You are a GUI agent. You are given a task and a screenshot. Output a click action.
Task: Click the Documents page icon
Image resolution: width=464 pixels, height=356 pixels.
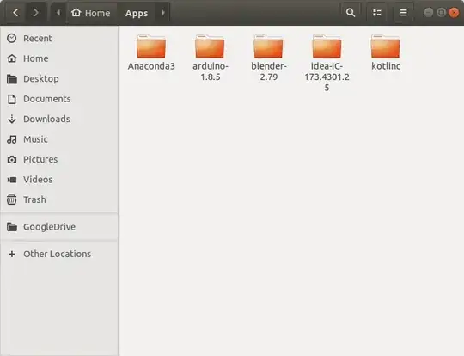[x=12, y=99]
